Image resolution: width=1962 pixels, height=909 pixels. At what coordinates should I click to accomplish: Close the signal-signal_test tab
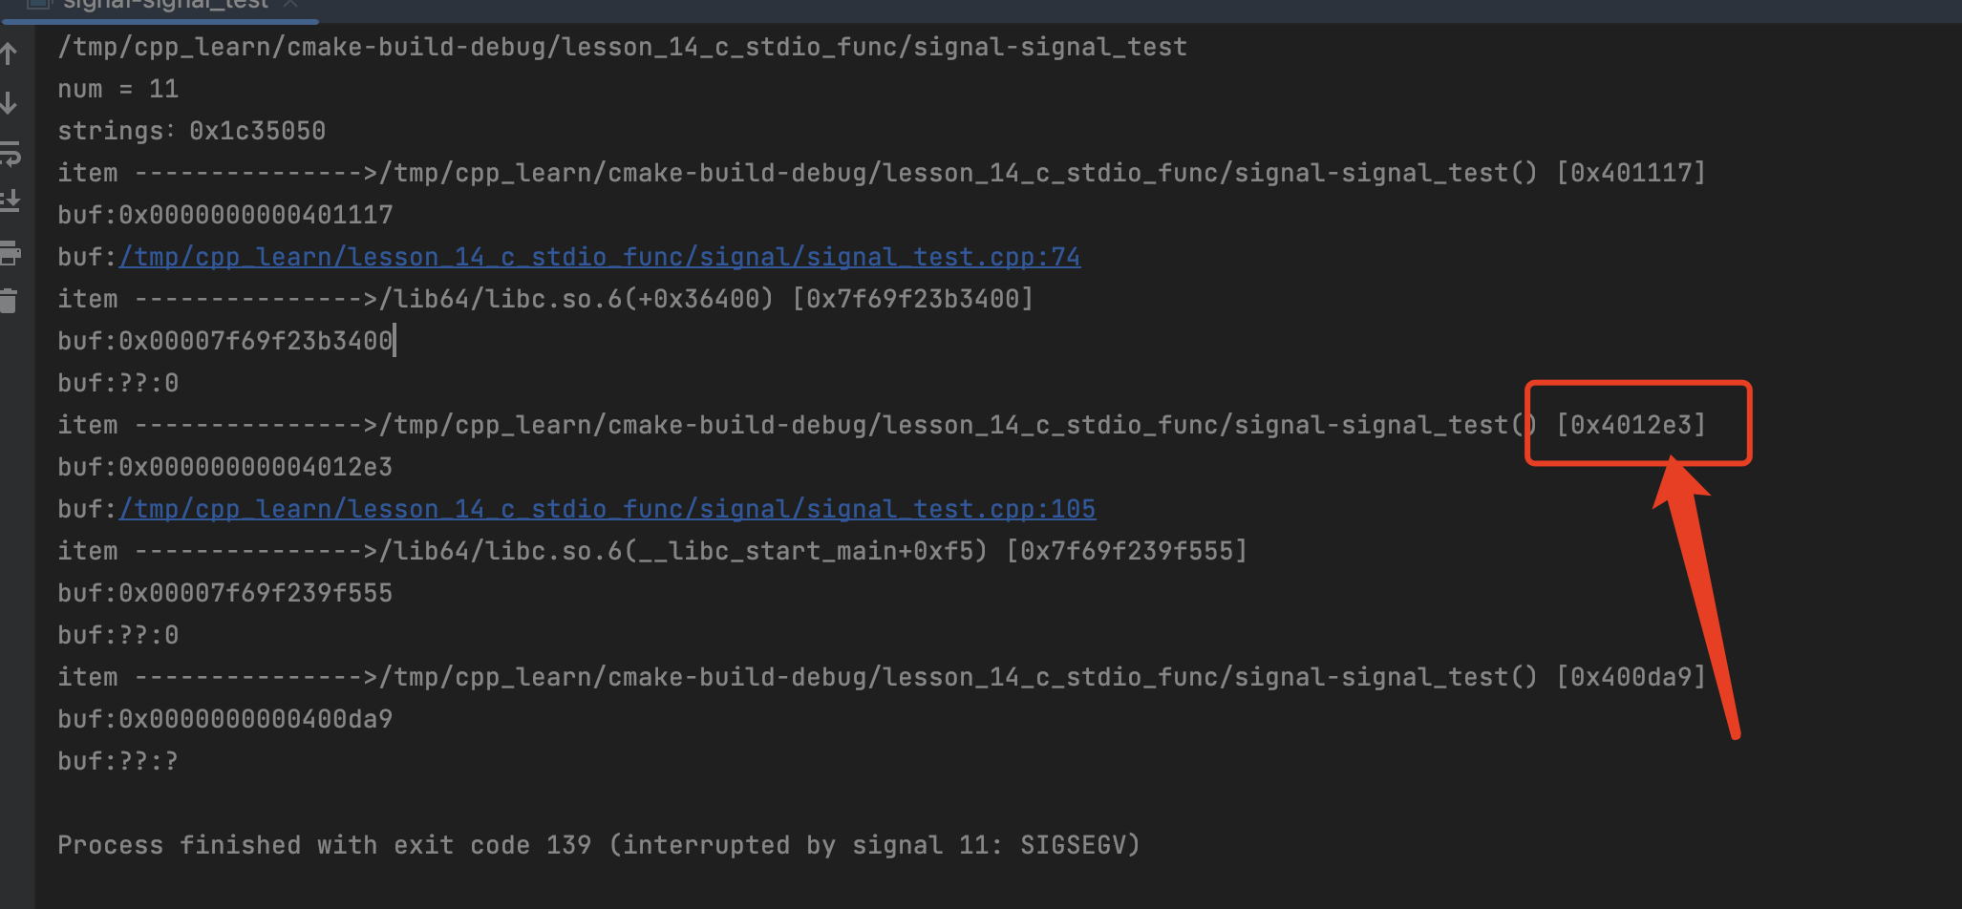coord(291,4)
